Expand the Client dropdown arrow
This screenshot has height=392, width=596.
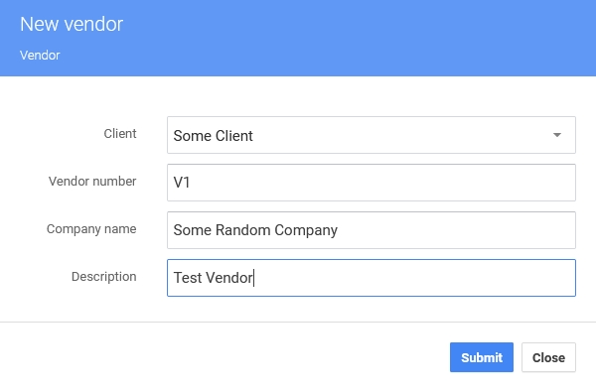[557, 135]
